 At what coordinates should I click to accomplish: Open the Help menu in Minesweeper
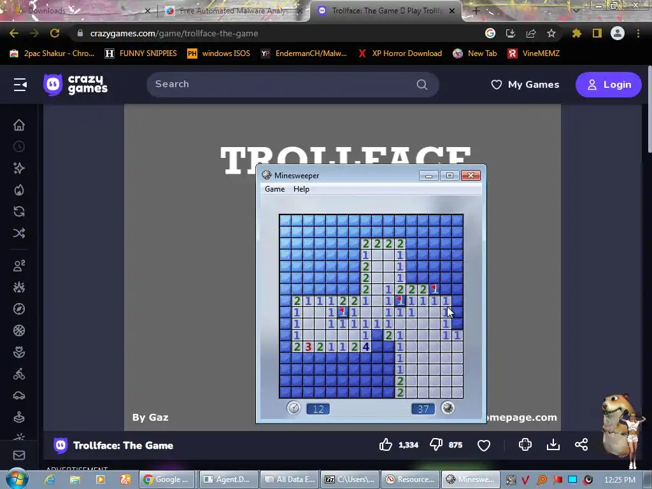[x=301, y=188]
